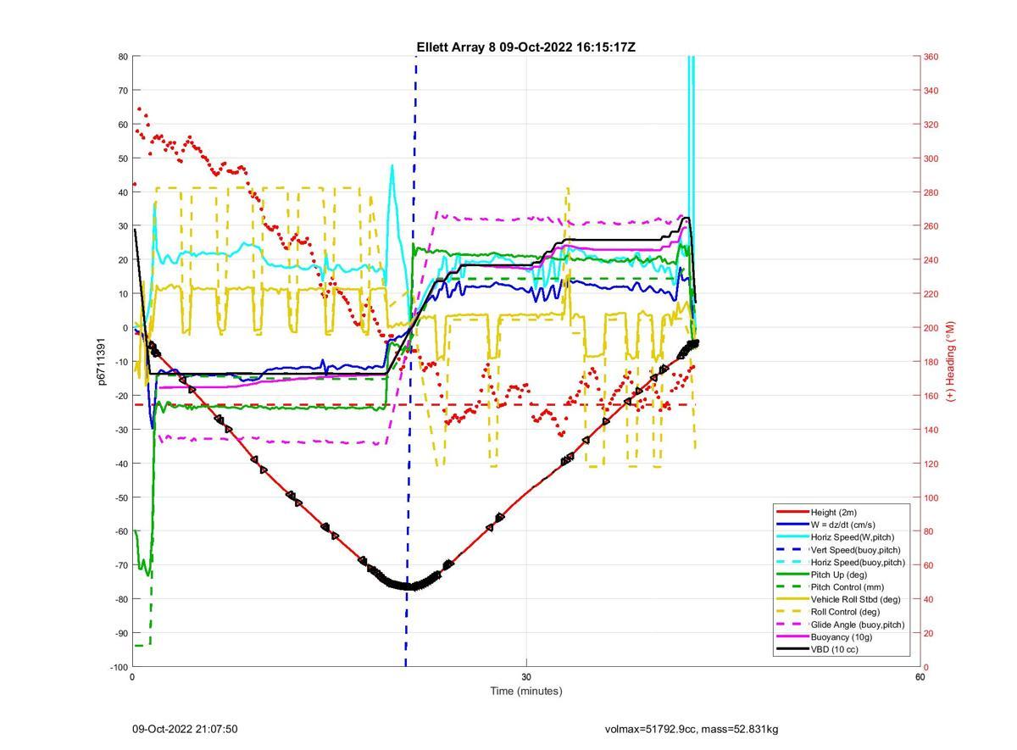Click the p6711391 y-axis label
1017x750 pixels.
click(x=102, y=362)
